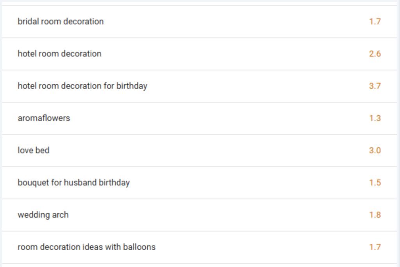Click the 'wedding arch' keyword
The height and width of the screenshot is (267, 400).
coord(43,215)
